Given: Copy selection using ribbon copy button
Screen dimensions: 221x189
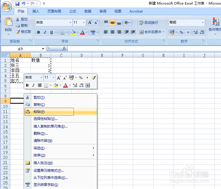Looking at the screenshot, I should [x=22, y=25].
